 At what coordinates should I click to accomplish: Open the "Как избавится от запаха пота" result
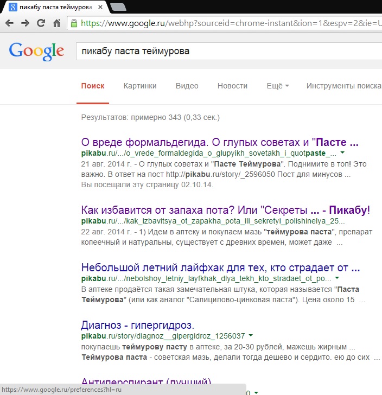(225, 210)
